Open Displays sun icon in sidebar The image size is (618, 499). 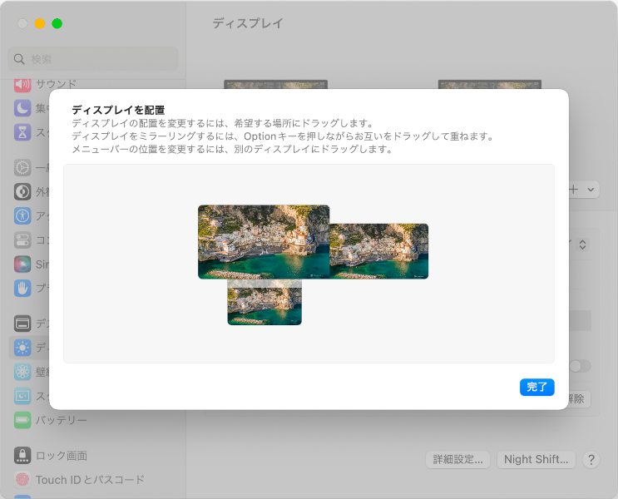[22, 348]
